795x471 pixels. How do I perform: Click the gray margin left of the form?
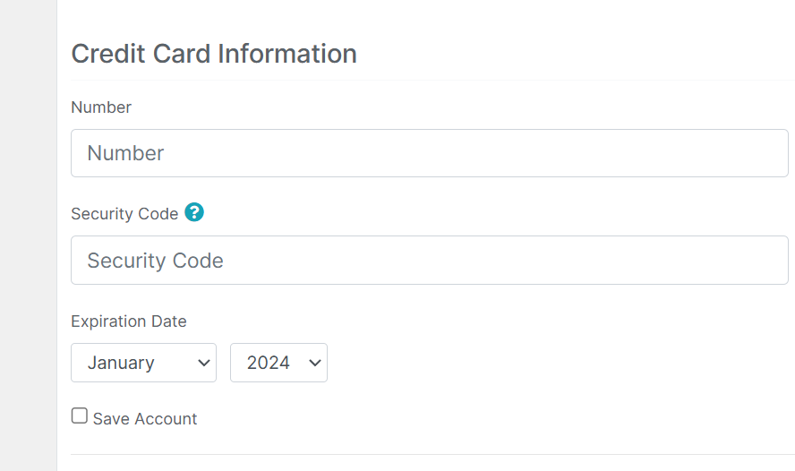[28, 235]
